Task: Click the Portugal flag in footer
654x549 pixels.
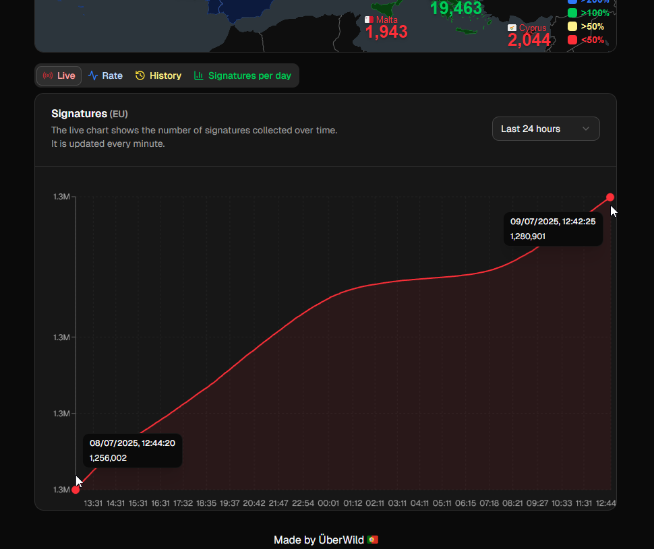Action: (373, 540)
